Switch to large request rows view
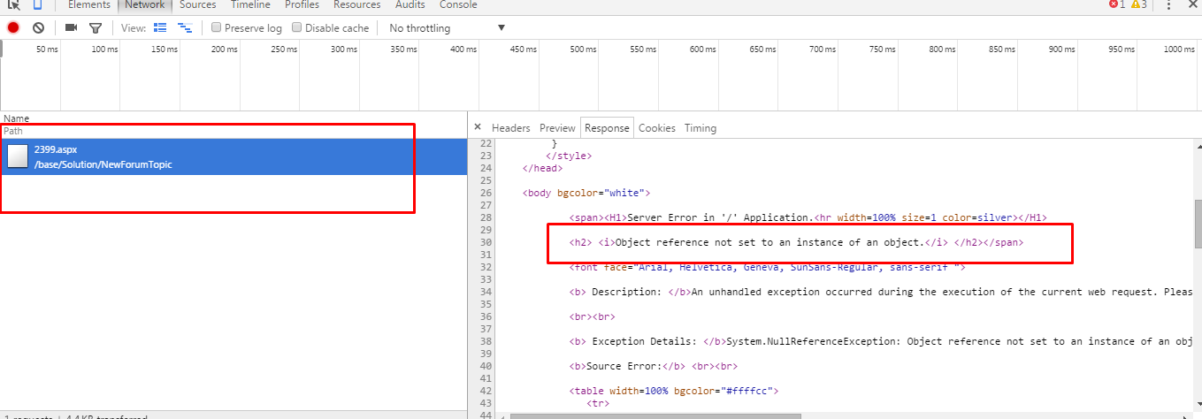This screenshot has height=419, width=1202. (x=160, y=28)
